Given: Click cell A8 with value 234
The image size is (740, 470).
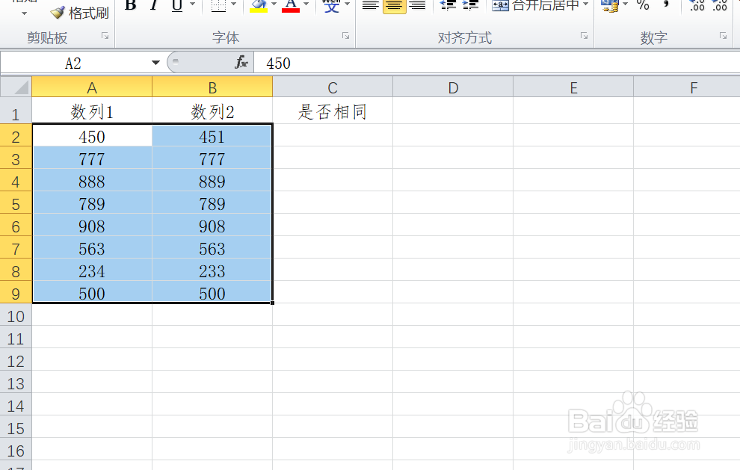Looking at the screenshot, I should (x=92, y=271).
